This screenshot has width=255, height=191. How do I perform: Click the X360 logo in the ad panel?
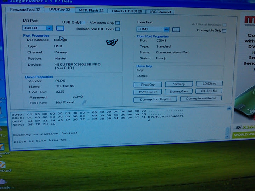coord(245,127)
